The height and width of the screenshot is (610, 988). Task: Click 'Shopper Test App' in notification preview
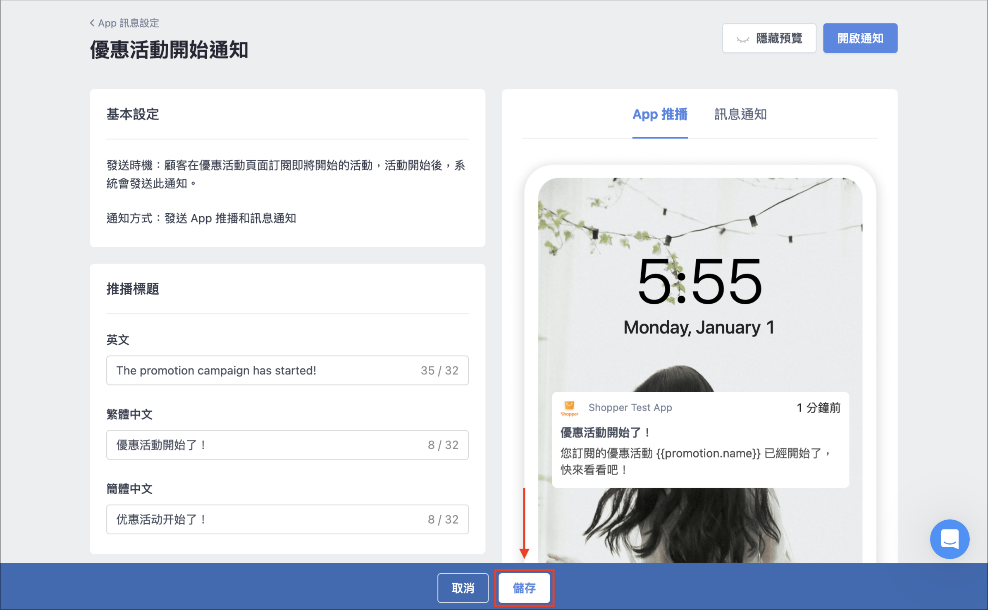[630, 407]
